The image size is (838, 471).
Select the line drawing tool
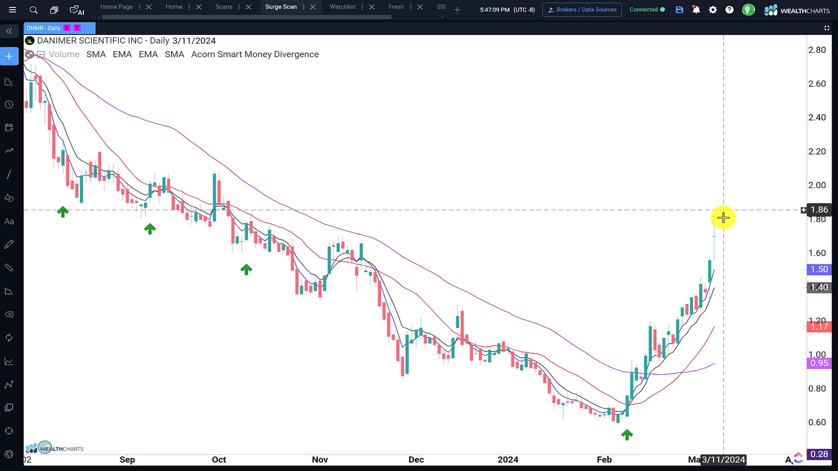pyautogui.click(x=9, y=174)
